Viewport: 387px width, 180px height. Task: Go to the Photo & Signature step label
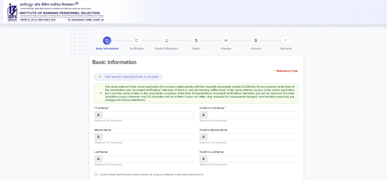click(x=167, y=49)
